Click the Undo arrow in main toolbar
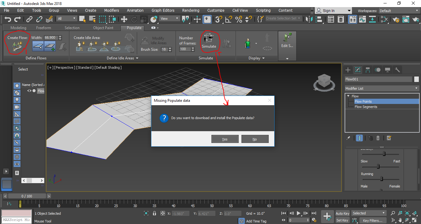Screen dimensions: 421x224 pos(8,19)
